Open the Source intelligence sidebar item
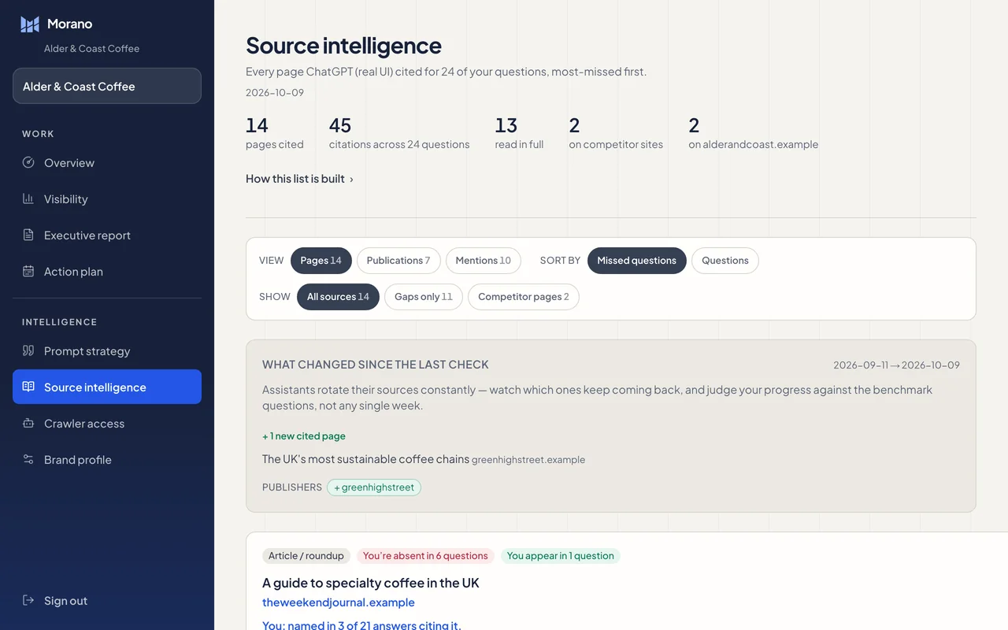 107,387
